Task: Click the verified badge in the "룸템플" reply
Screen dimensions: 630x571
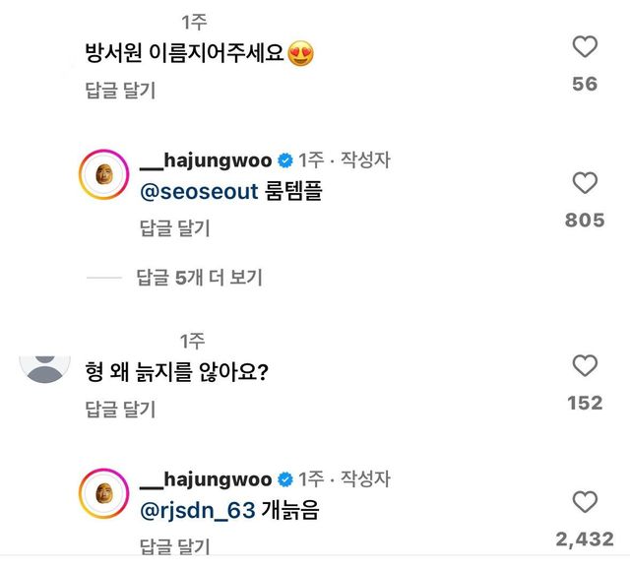Action: click(285, 160)
